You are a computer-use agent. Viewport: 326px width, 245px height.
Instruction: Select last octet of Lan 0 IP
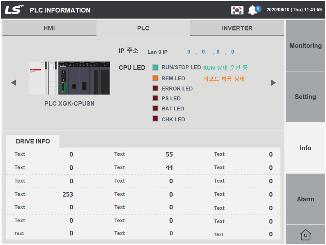coord(233,52)
